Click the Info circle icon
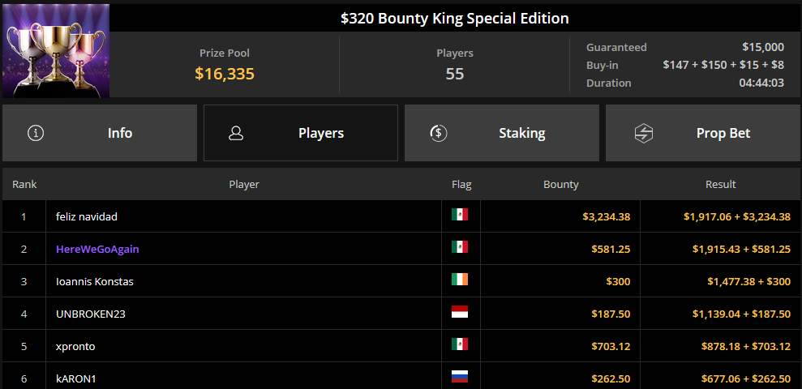Screen dimensions: 802x389 coord(36,134)
